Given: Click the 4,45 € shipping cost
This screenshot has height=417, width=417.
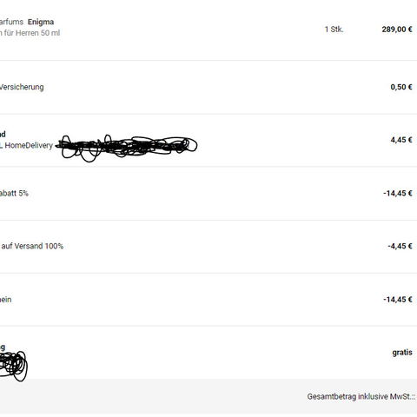Looking at the screenshot, I should tap(401, 140).
